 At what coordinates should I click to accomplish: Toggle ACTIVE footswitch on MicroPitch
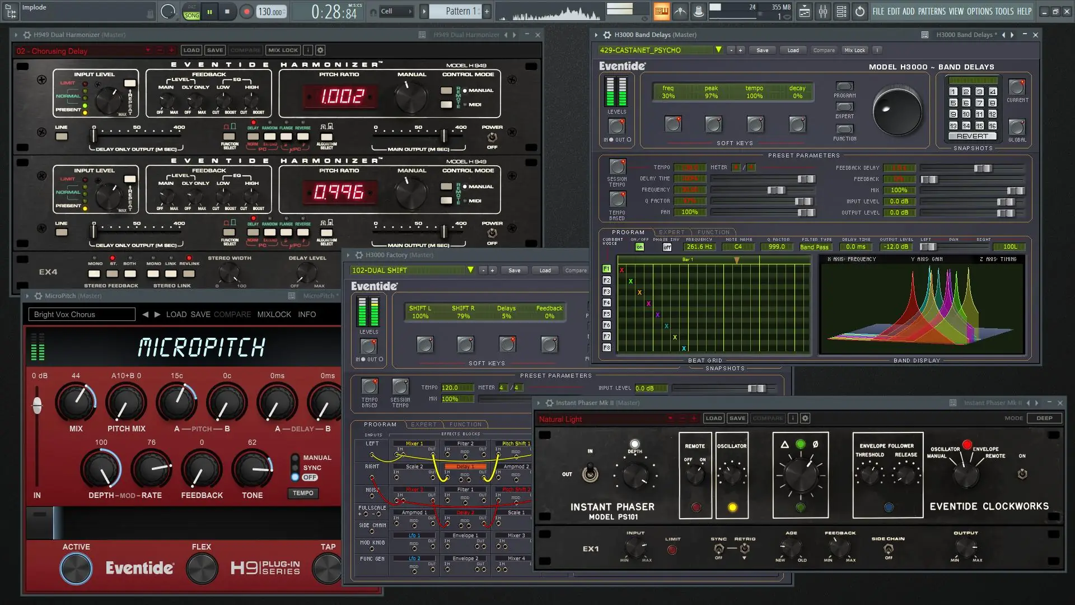76,568
